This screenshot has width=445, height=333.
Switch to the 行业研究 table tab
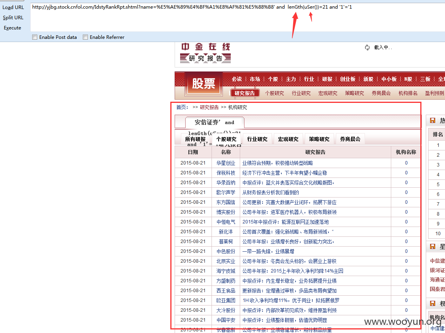257,139
